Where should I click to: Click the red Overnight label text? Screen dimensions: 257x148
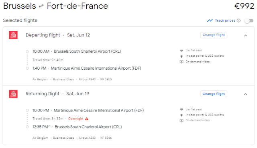(x=76, y=119)
